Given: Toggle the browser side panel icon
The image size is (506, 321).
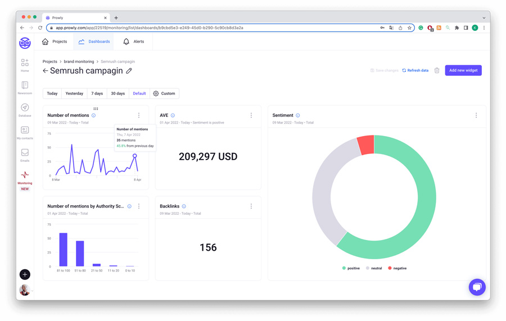Looking at the screenshot, I should point(466,28).
